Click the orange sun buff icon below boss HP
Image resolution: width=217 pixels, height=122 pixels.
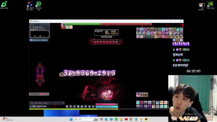71,27
